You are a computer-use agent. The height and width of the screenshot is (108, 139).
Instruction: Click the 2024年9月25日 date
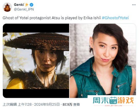(47, 104)
